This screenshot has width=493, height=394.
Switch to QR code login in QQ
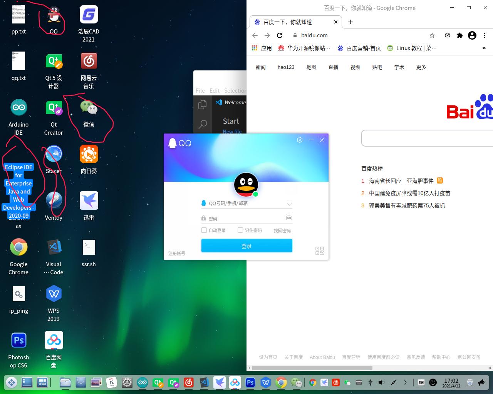pyautogui.click(x=320, y=251)
